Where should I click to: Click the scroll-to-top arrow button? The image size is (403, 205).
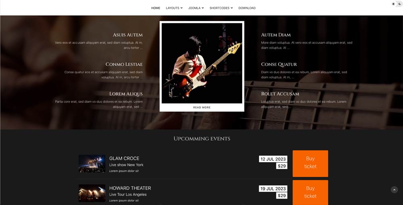pyautogui.click(x=394, y=190)
